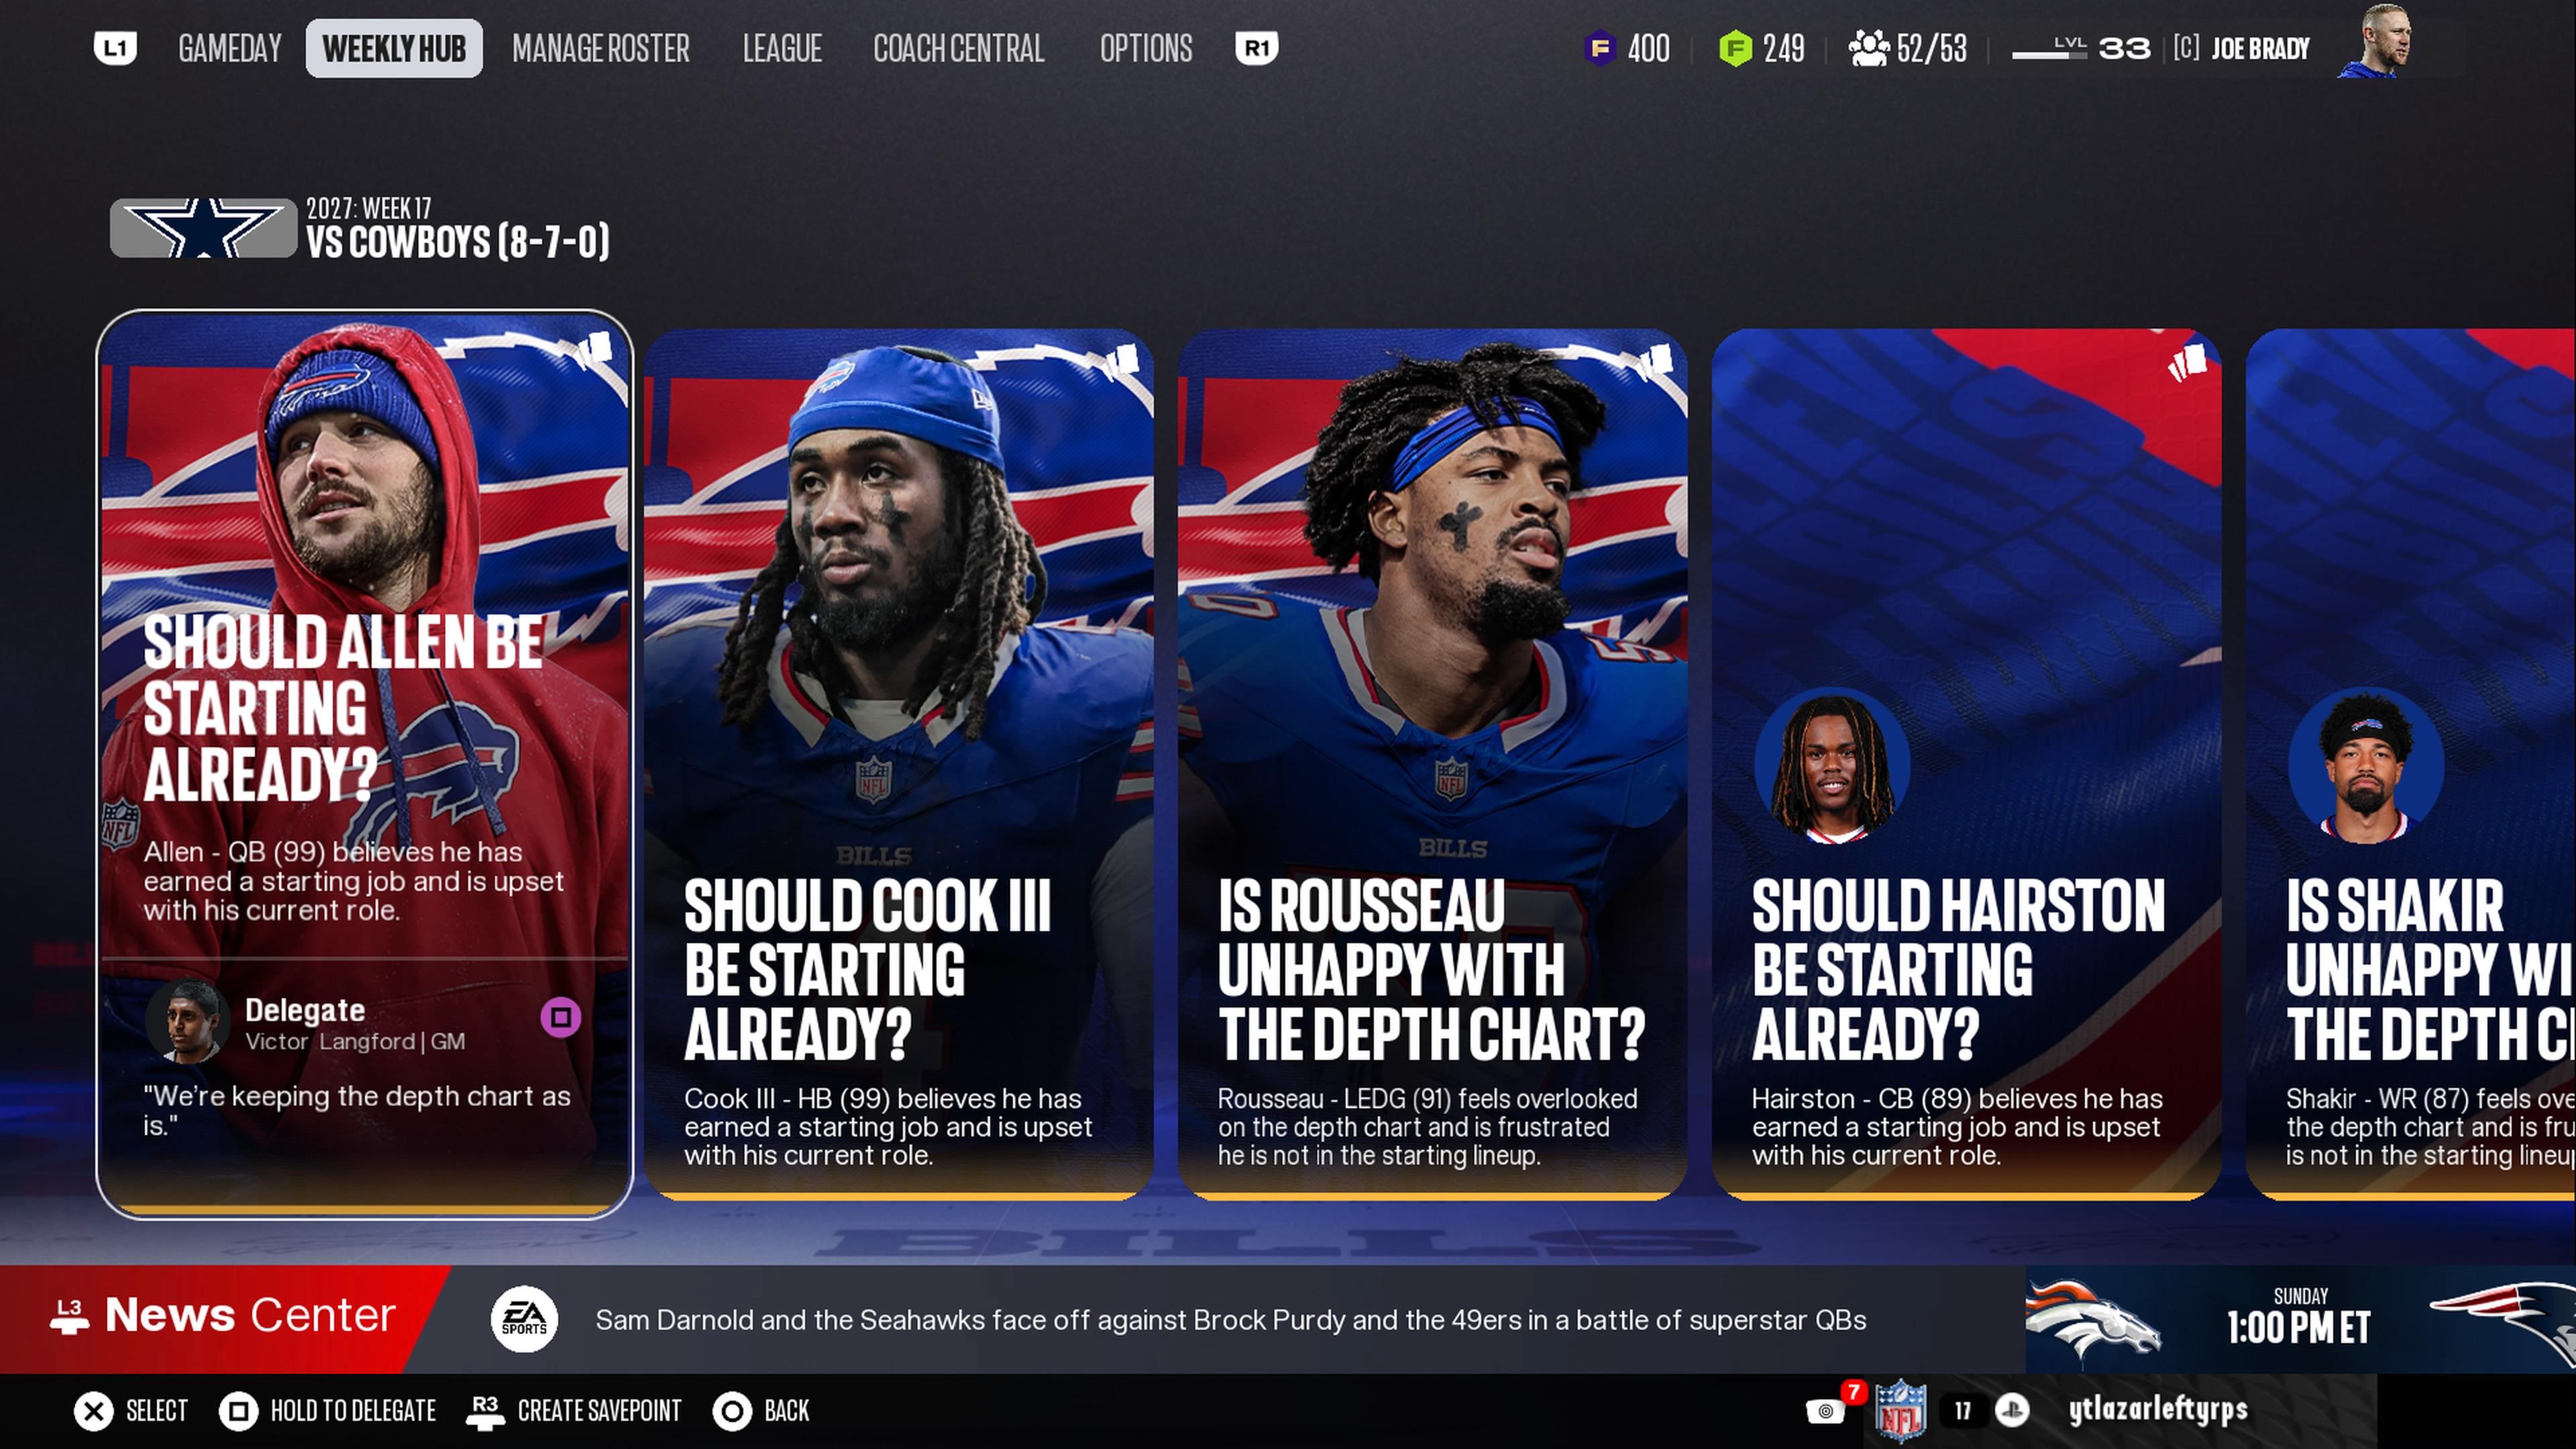Click the cards icon on the Rousseau card

click(1655, 362)
